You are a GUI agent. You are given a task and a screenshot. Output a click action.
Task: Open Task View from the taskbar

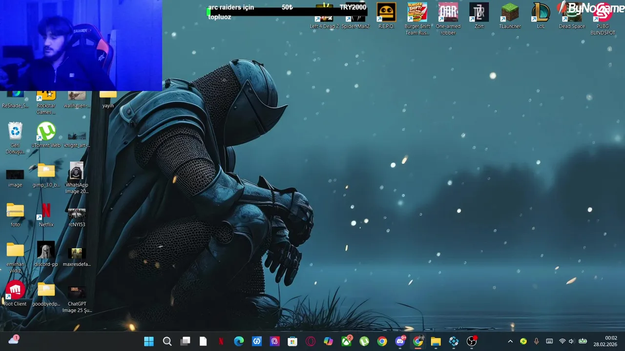coord(185,341)
